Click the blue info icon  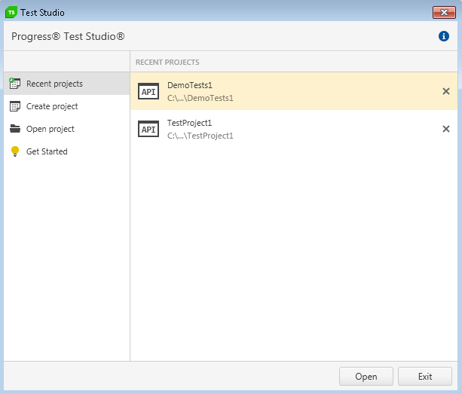point(444,36)
